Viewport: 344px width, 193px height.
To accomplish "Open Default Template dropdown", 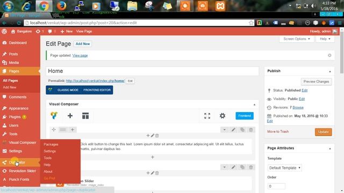I will pos(285,168).
